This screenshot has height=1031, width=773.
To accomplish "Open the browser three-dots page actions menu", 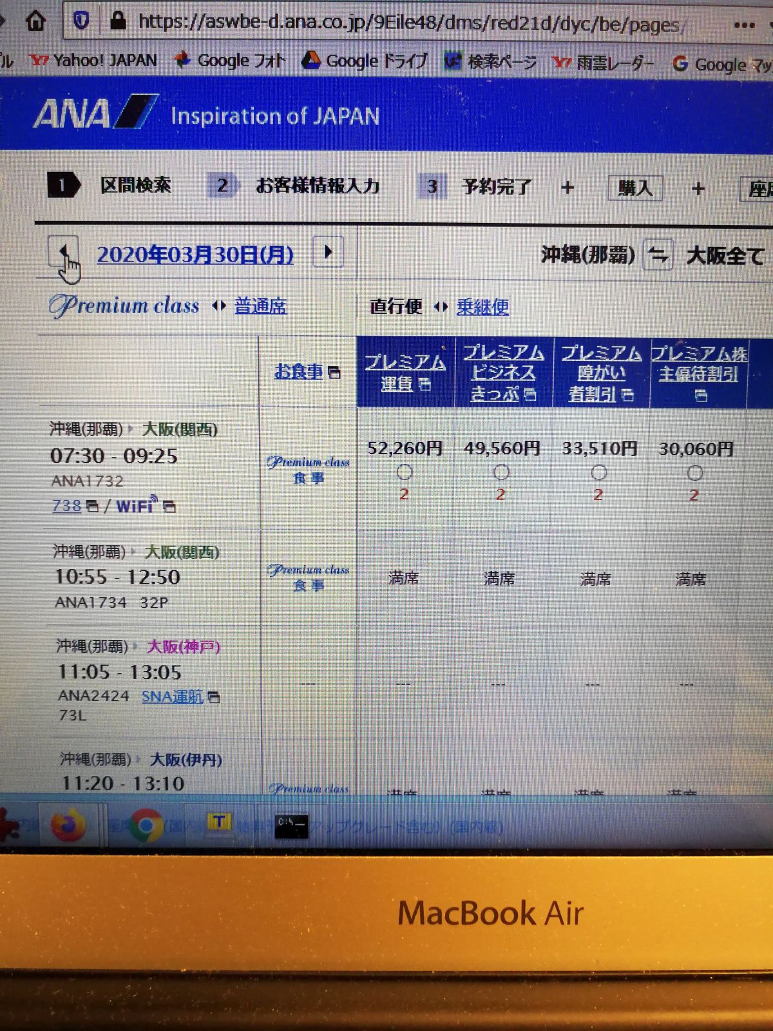I will point(744,25).
